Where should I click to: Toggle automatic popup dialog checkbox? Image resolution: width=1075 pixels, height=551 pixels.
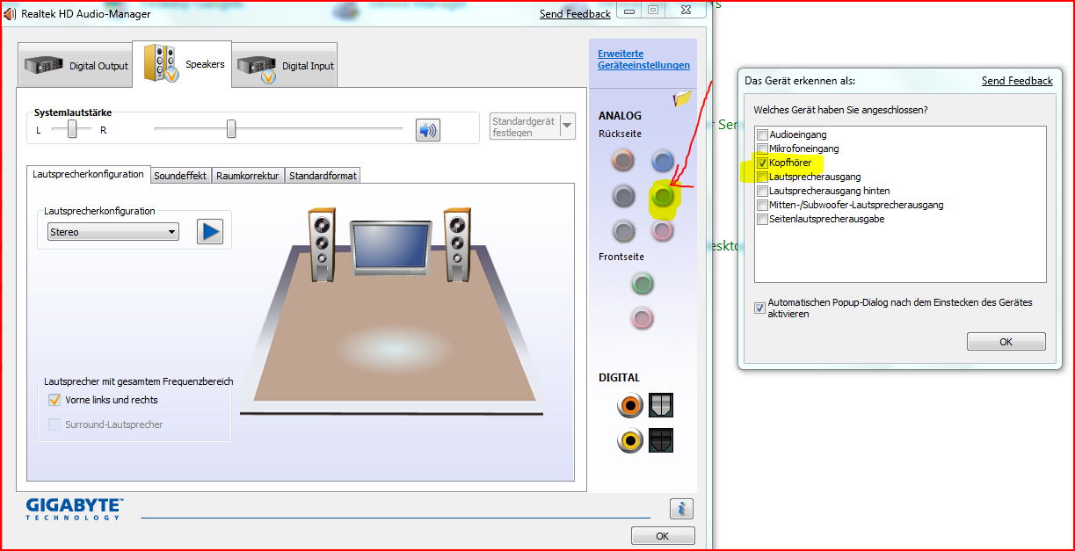click(x=759, y=308)
